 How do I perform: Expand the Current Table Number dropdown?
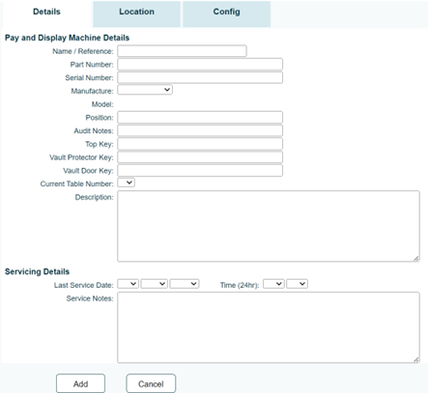[126, 182]
